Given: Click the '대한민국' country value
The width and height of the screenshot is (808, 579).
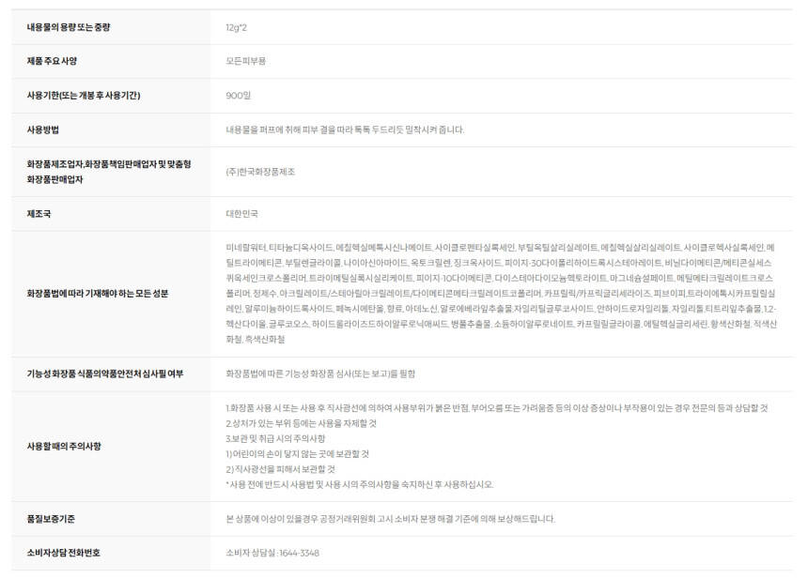Looking at the screenshot, I should [x=241, y=214].
